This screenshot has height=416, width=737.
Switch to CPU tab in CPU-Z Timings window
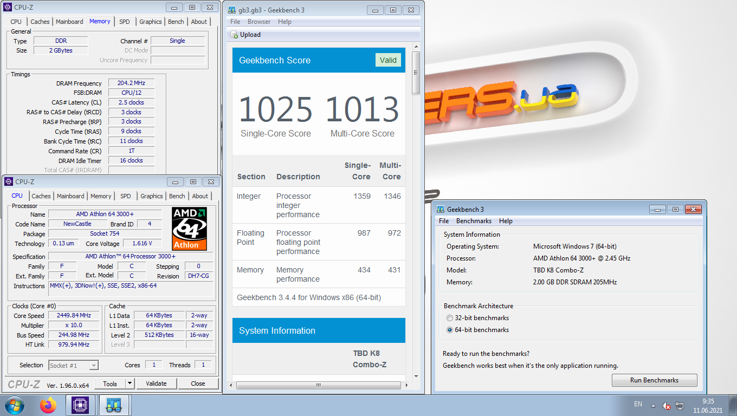pyautogui.click(x=16, y=22)
